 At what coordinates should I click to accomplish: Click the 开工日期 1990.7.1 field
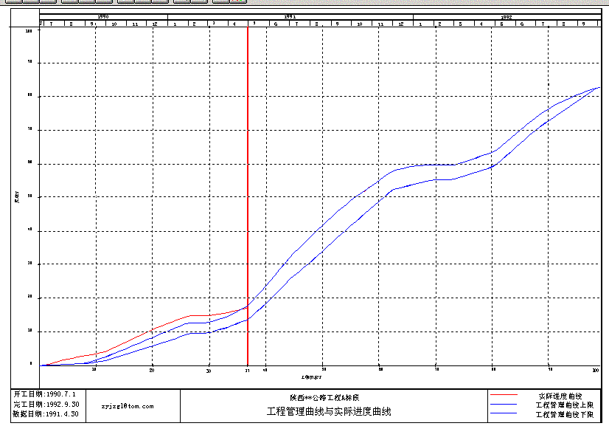click(44, 395)
